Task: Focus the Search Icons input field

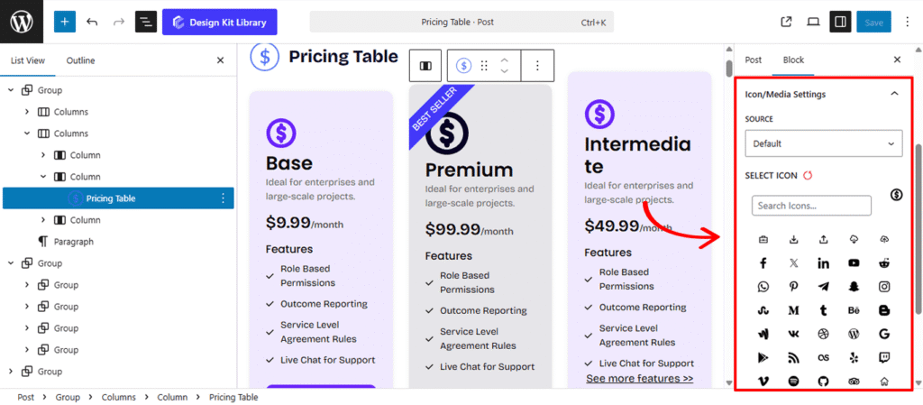Action: click(x=811, y=206)
